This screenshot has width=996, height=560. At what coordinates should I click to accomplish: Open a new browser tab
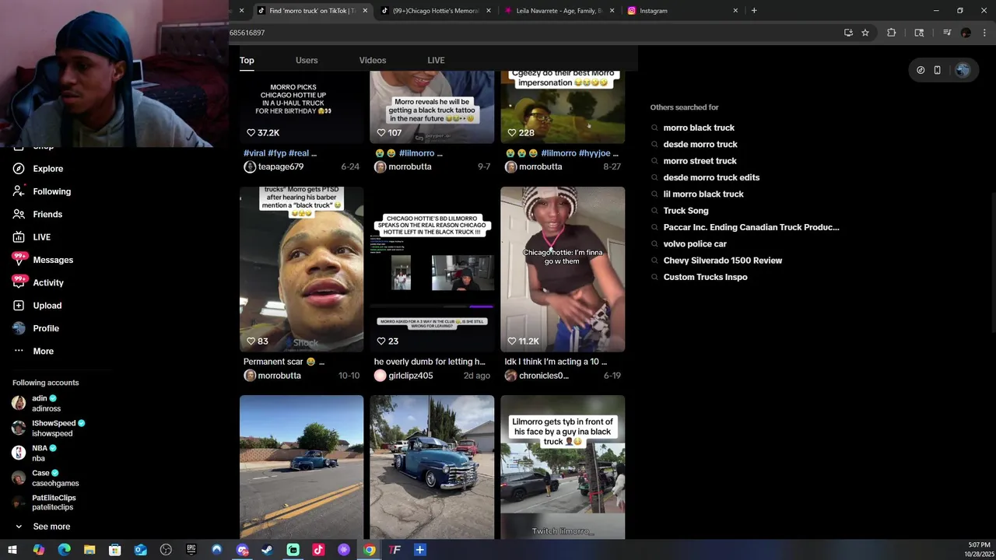click(x=754, y=11)
